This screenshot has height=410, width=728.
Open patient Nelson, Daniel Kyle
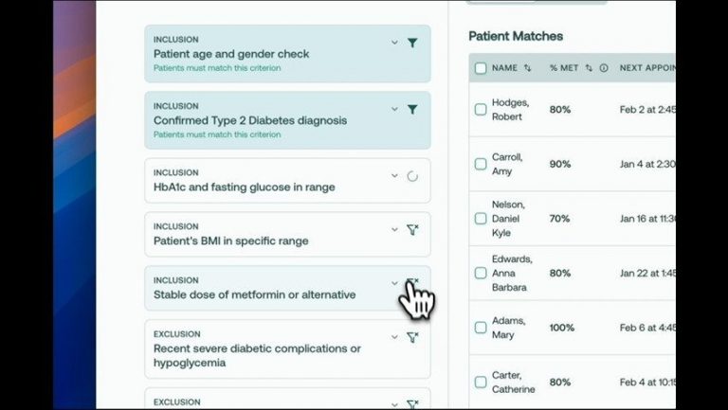508,219
